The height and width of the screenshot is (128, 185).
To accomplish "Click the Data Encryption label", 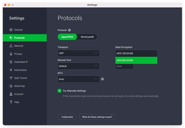I will (124, 47).
